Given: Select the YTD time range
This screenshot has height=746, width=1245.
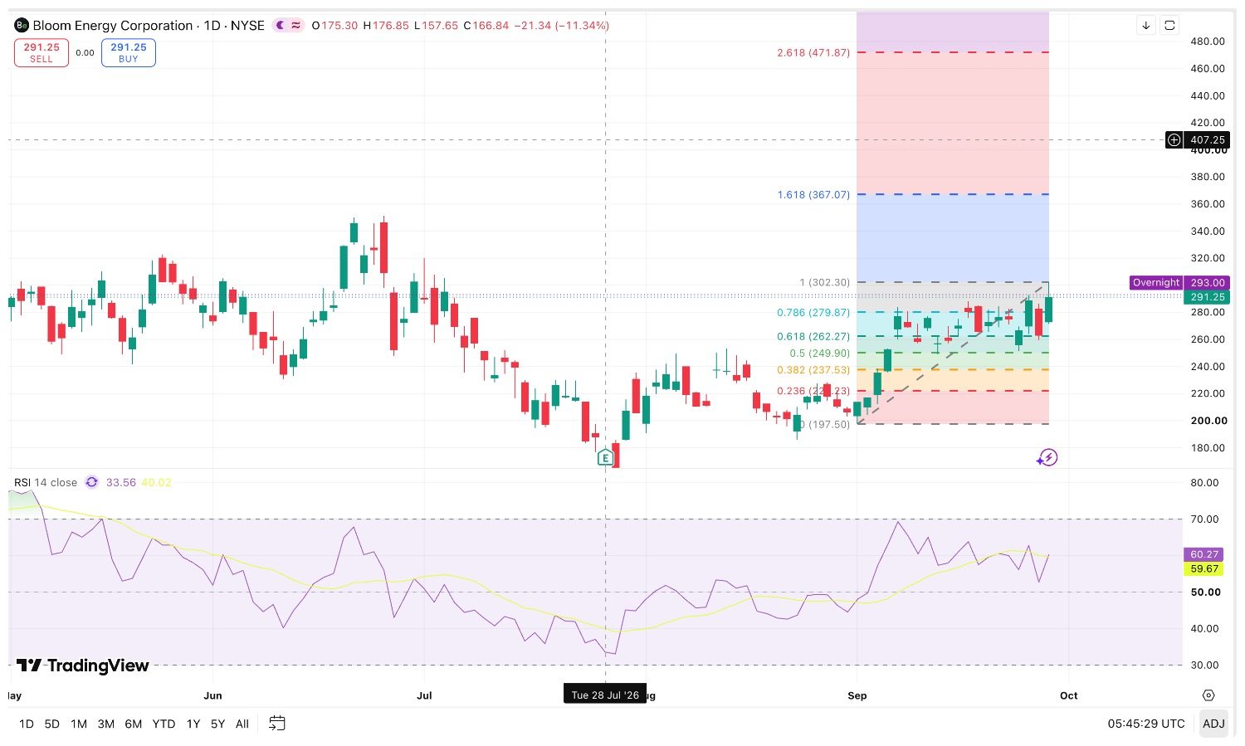Looking at the screenshot, I should tap(164, 724).
